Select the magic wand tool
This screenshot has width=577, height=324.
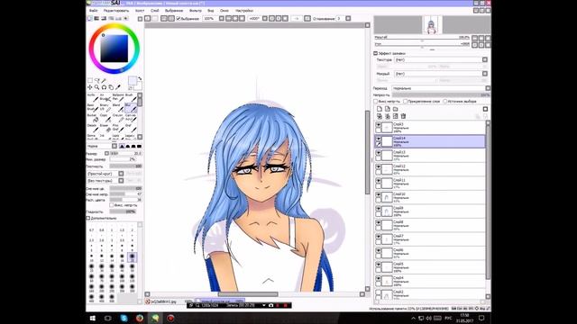click(x=105, y=80)
